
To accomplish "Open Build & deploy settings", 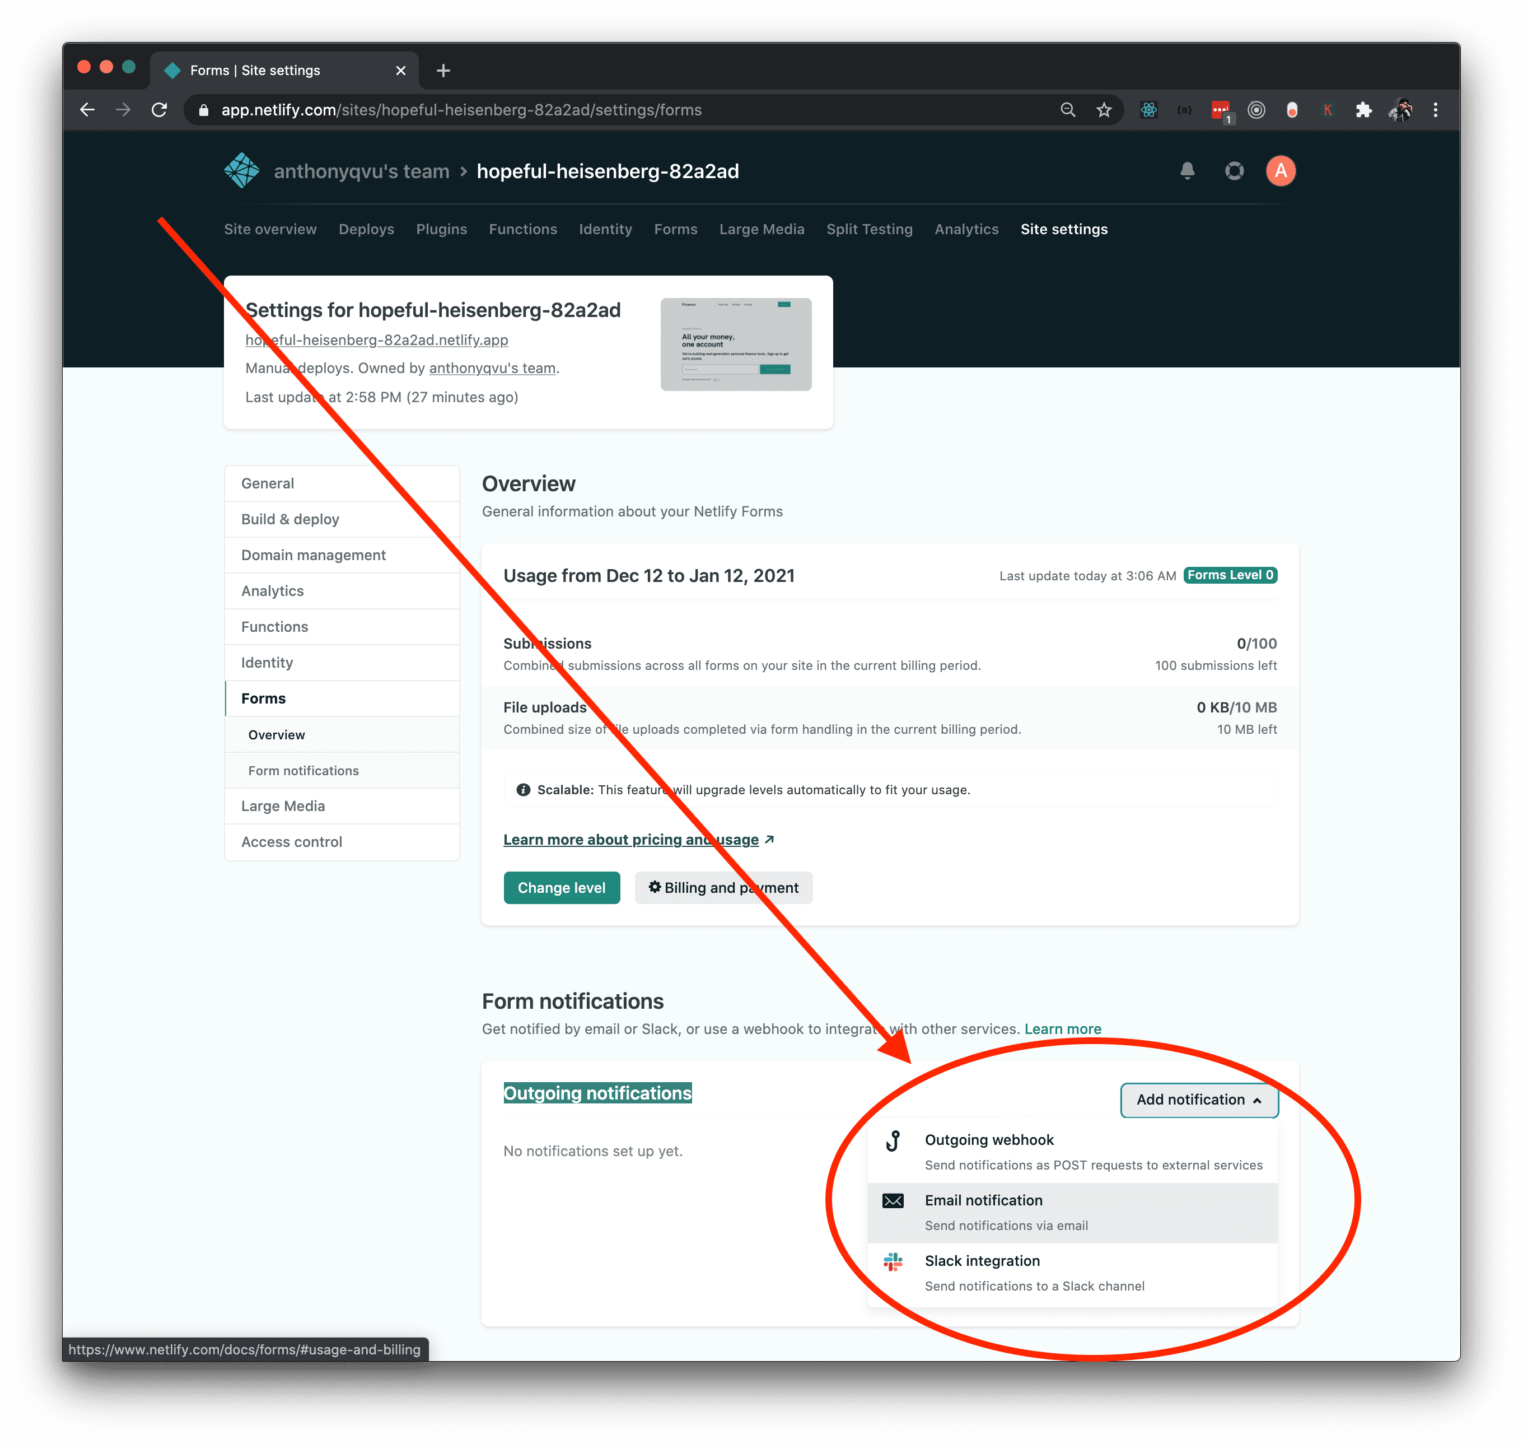I will coord(342,520).
